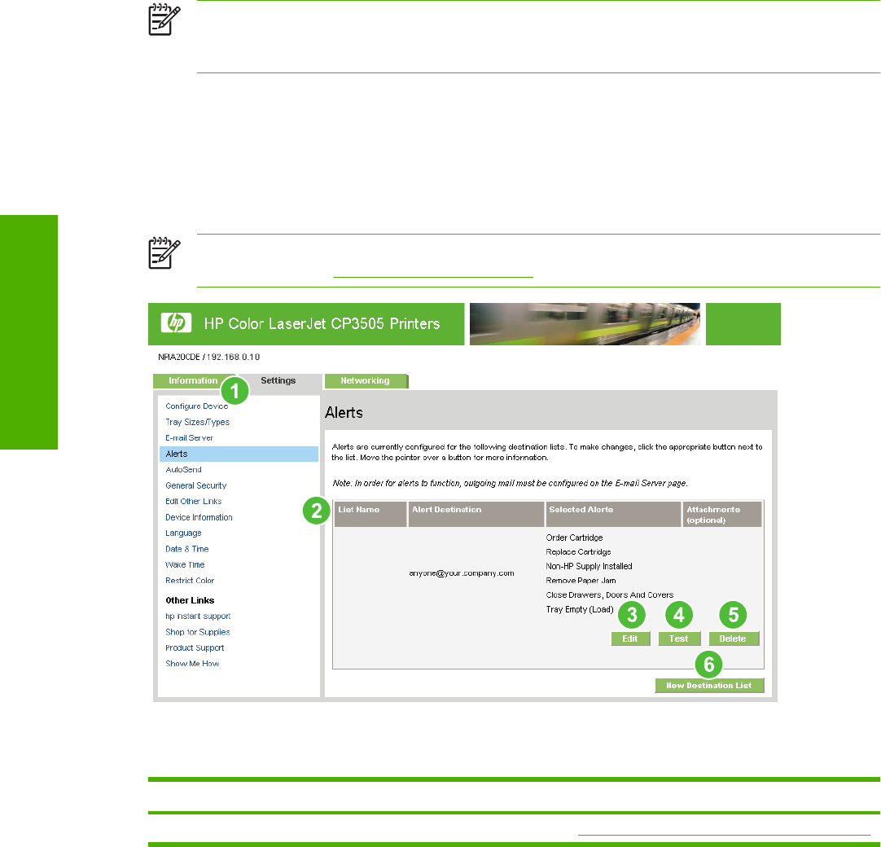Click Replace Cartridge alert entry
Viewport: 881px width, 847px height.
pos(578,552)
